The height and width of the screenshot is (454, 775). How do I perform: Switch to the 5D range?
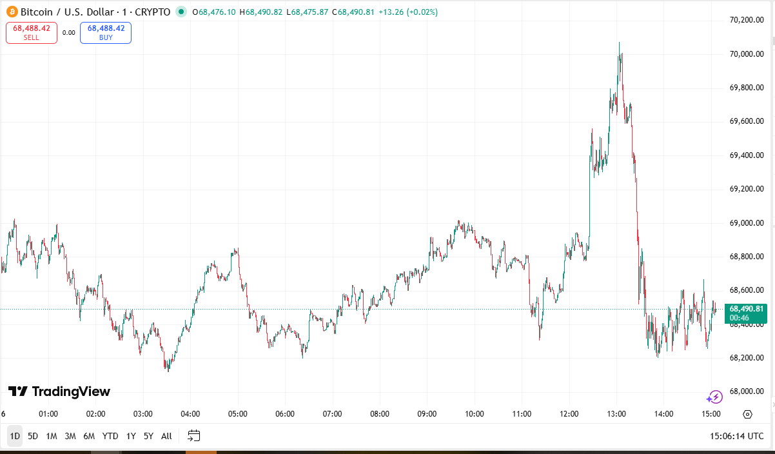tap(33, 436)
